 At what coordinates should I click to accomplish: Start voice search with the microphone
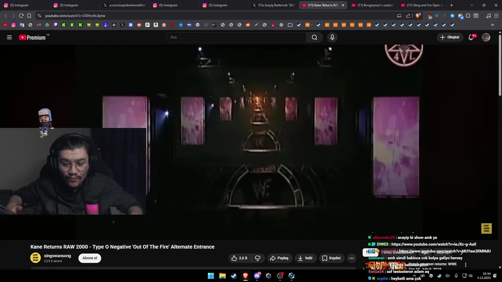(332, 37)
